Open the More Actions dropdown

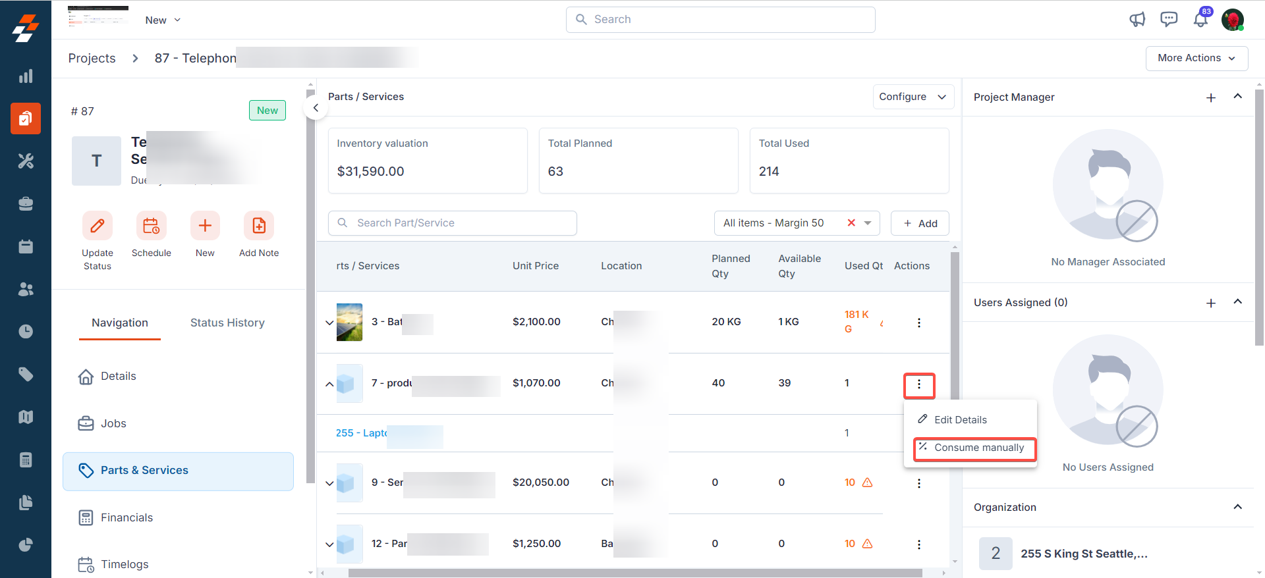coord(1196,58)
